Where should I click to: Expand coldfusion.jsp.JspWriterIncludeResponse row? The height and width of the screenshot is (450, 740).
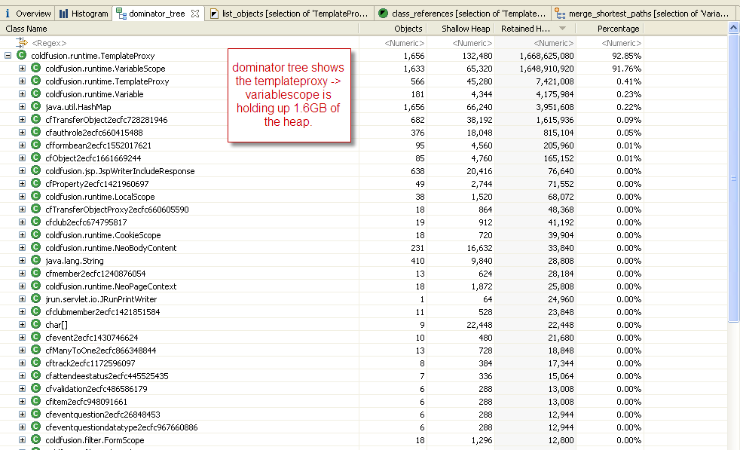click(x=22, y=171)
